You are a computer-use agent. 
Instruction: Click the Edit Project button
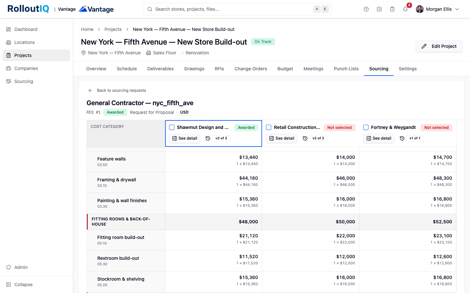[x=439, y=46]
